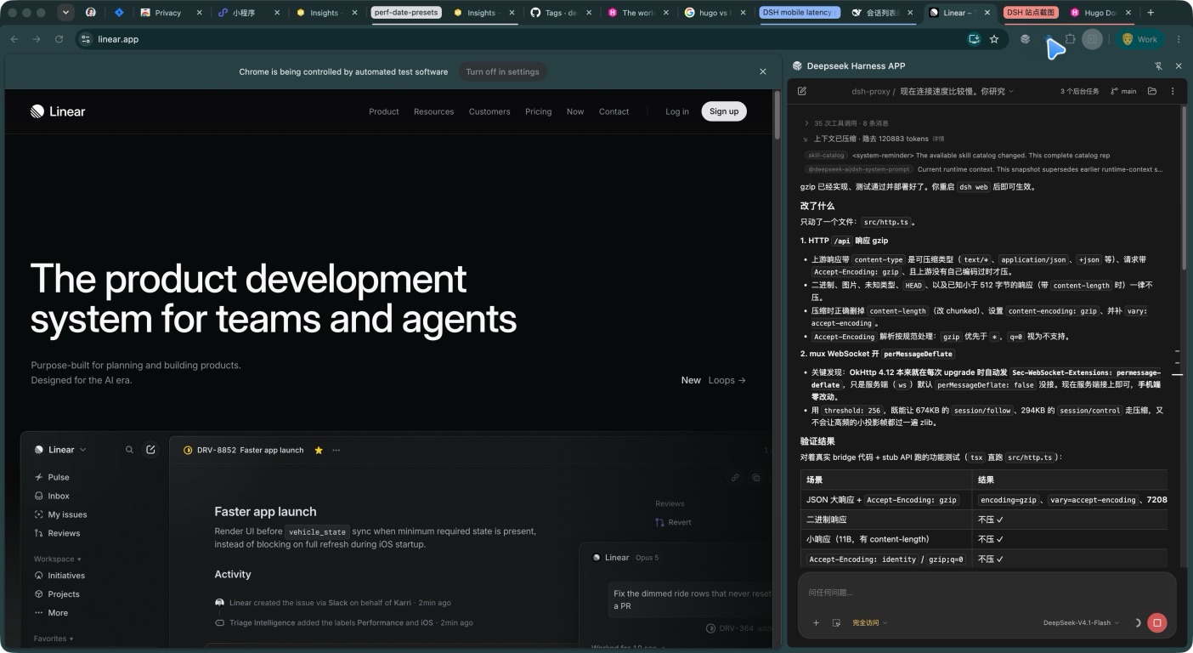Go to Pricing in the Linear navigation
The image size is (1193, 653).
coord(538,111)
